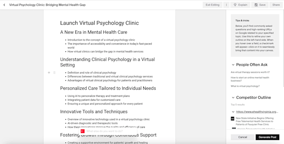The image size is (284, 144).
Task: Click the red AI assistant icon
Action: tap(82, 131)
